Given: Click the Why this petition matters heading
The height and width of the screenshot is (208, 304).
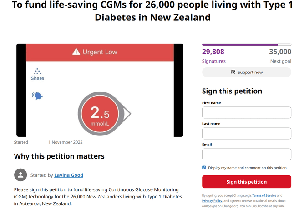Looking at the screenshot, I should 59,156.
